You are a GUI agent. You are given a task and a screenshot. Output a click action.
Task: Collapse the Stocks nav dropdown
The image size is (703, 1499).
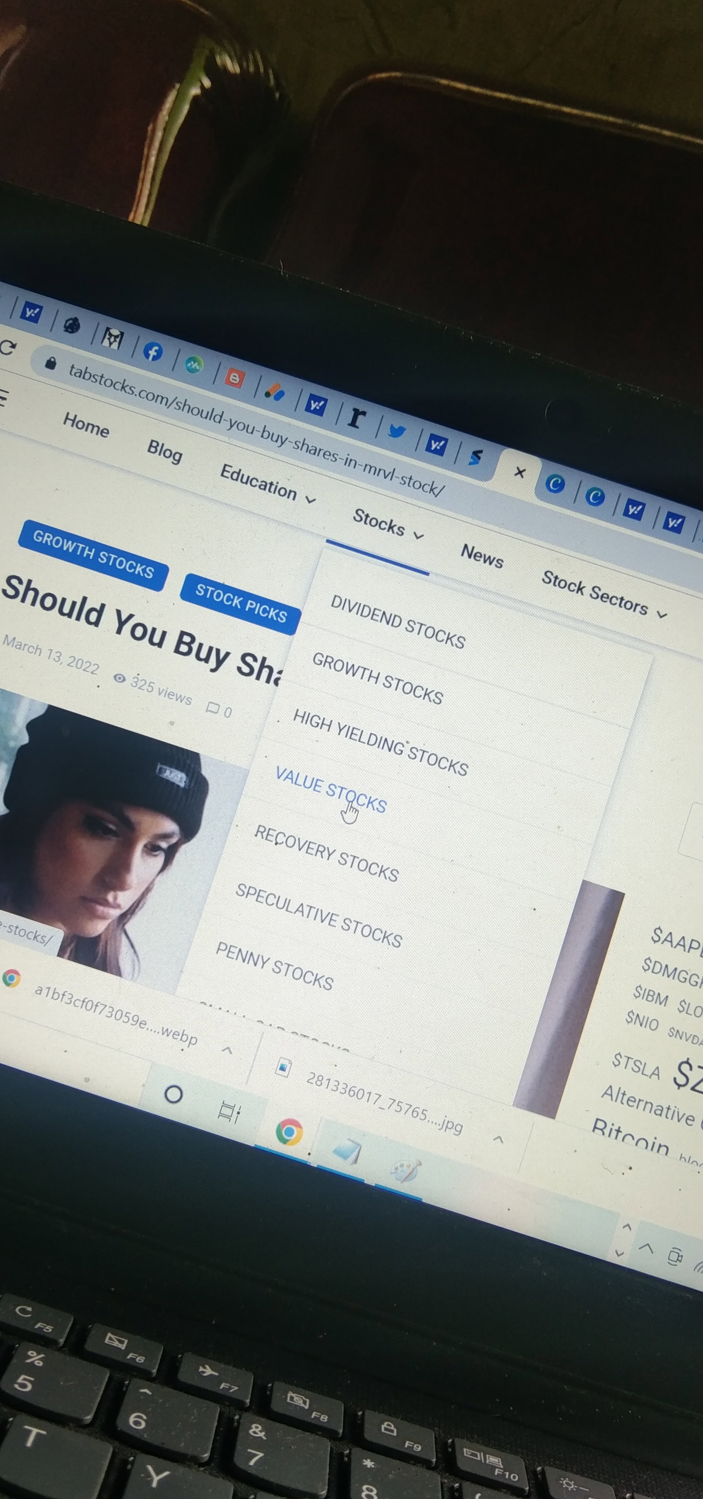click(388, 524)
